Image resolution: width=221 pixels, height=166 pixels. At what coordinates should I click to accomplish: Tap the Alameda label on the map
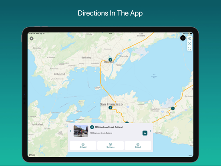click(124, 56)
